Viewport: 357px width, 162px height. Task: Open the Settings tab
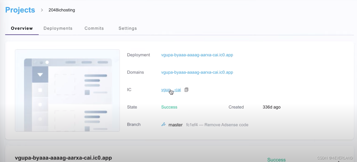click(x=128, y=28)
